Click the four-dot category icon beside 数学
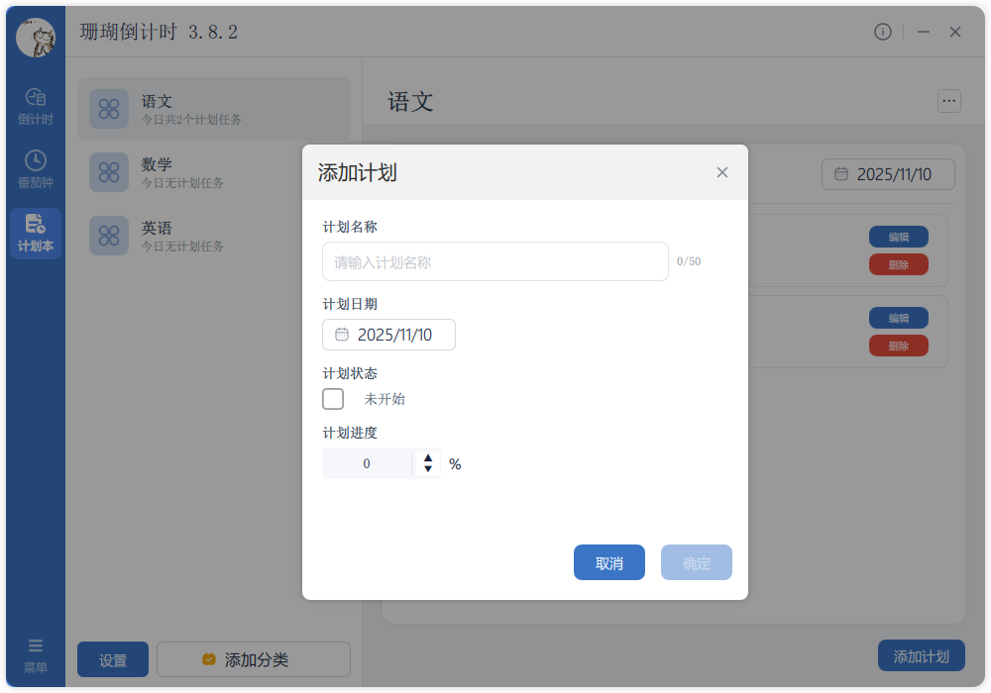 [109, 172]
